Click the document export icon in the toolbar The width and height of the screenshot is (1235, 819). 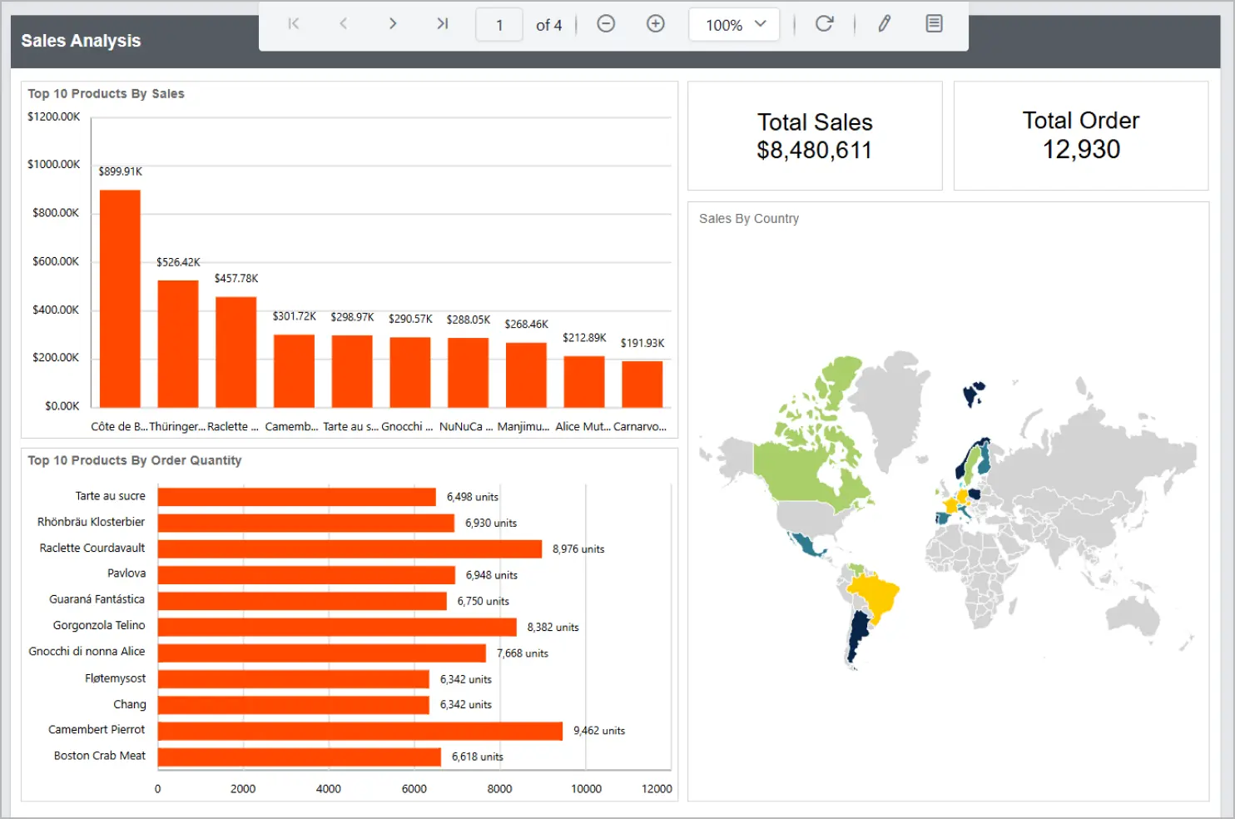[933, 24]
